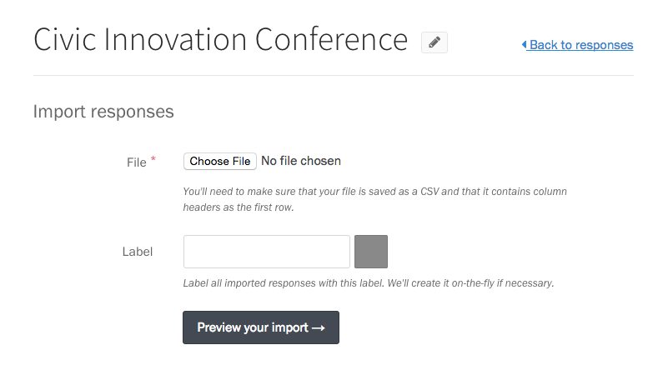Open the gray label color swatch
Image resolution: width=663 pixels, height=370 pixels.
[371, 252]
